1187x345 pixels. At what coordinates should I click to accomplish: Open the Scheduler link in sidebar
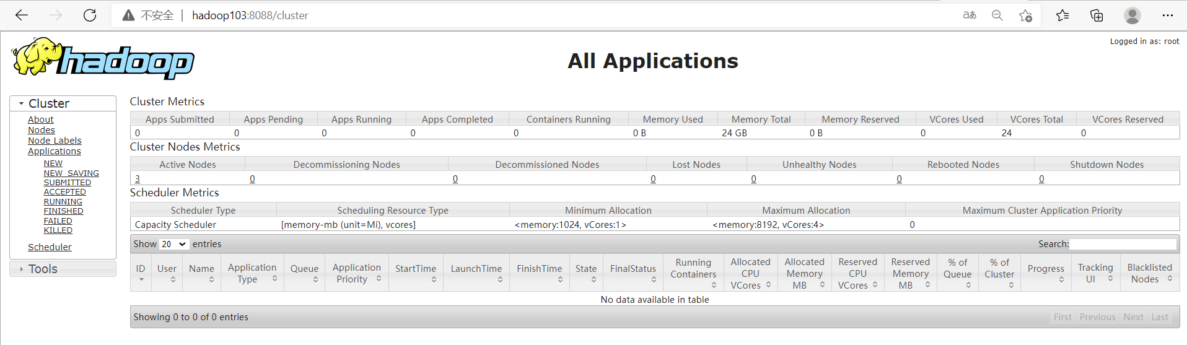click(50, 247)
